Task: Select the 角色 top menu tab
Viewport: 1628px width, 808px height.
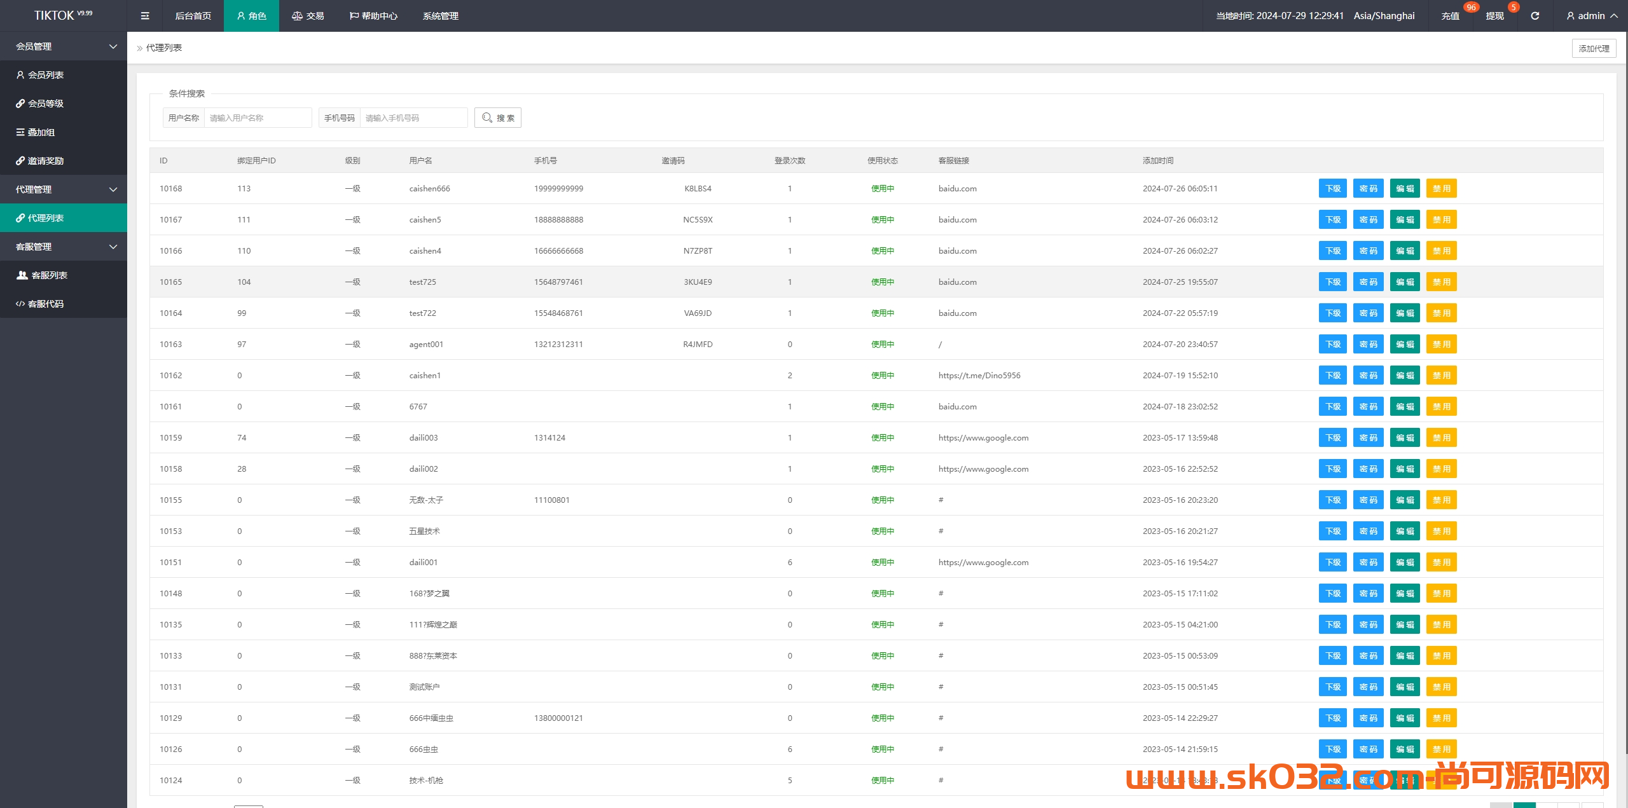Action: 251,16
